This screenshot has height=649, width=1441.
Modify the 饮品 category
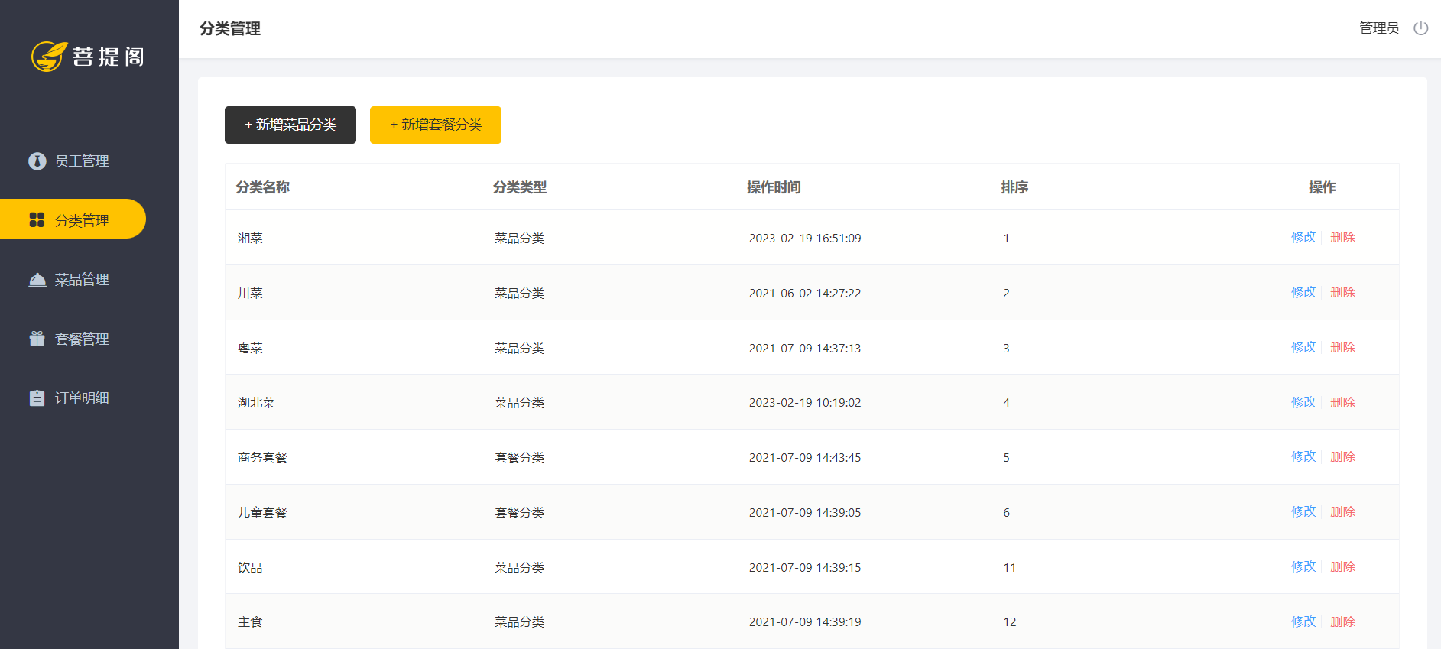click(x=1303, y=566)
